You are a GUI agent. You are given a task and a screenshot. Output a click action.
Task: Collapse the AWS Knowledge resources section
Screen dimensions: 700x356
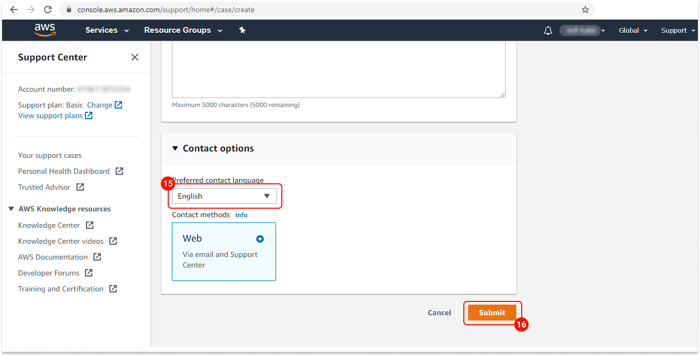point(11,208)
